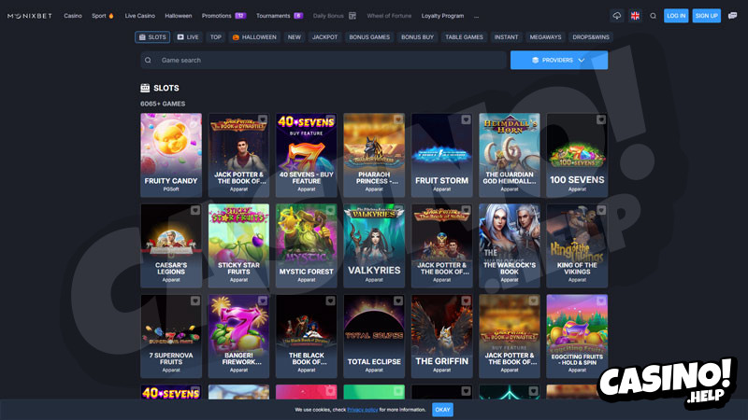
Task: Open the 40 Sevens Buy Feature thumbnail
Action: tap(307, 155)
